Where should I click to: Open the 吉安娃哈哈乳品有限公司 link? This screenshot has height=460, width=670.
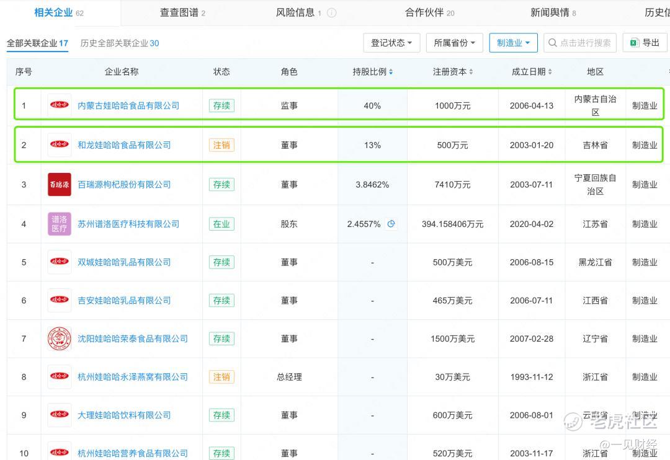124,301
